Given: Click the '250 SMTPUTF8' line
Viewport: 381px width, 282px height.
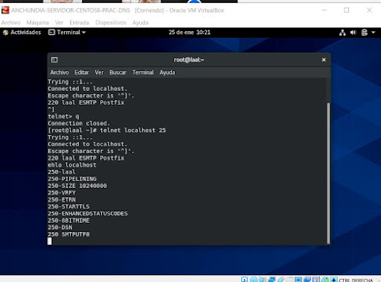Looking at the screenshot, I should click(68, 234).
